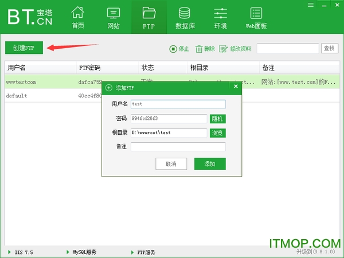
Task: Click the 停止 stop icon
Action: (x=173, y=49)
